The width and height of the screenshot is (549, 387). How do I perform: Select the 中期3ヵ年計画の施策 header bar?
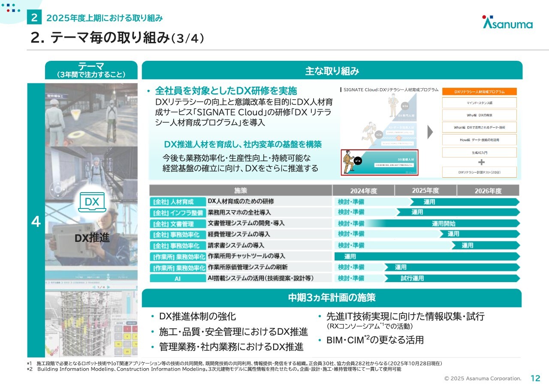pyautogui.click(x=332, y=298)
